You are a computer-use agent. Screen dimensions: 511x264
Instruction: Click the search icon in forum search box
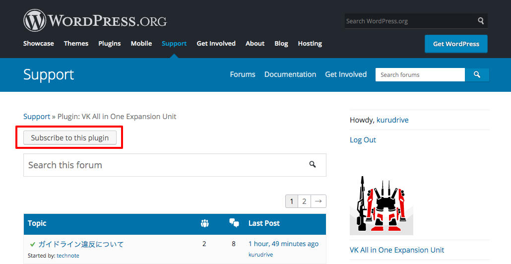click(x=313, y=164)
